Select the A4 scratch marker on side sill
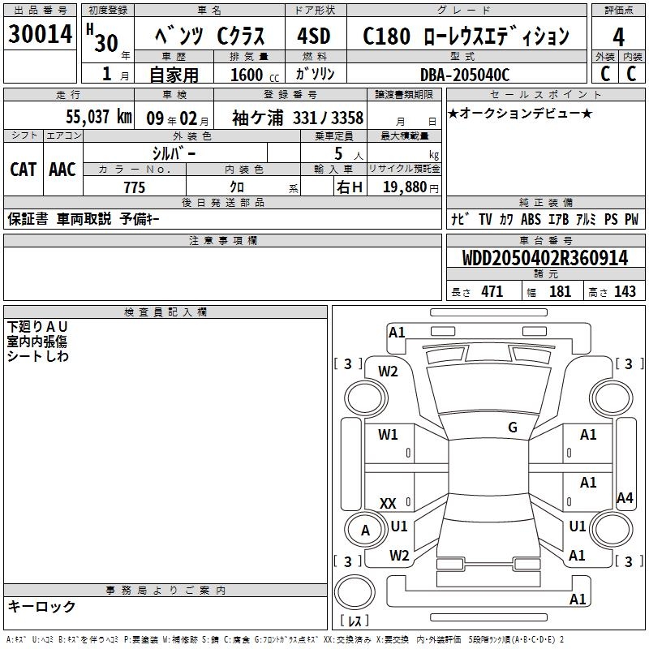Image resolution: width=649 pixels, height=649 pixels. [625, 497]
